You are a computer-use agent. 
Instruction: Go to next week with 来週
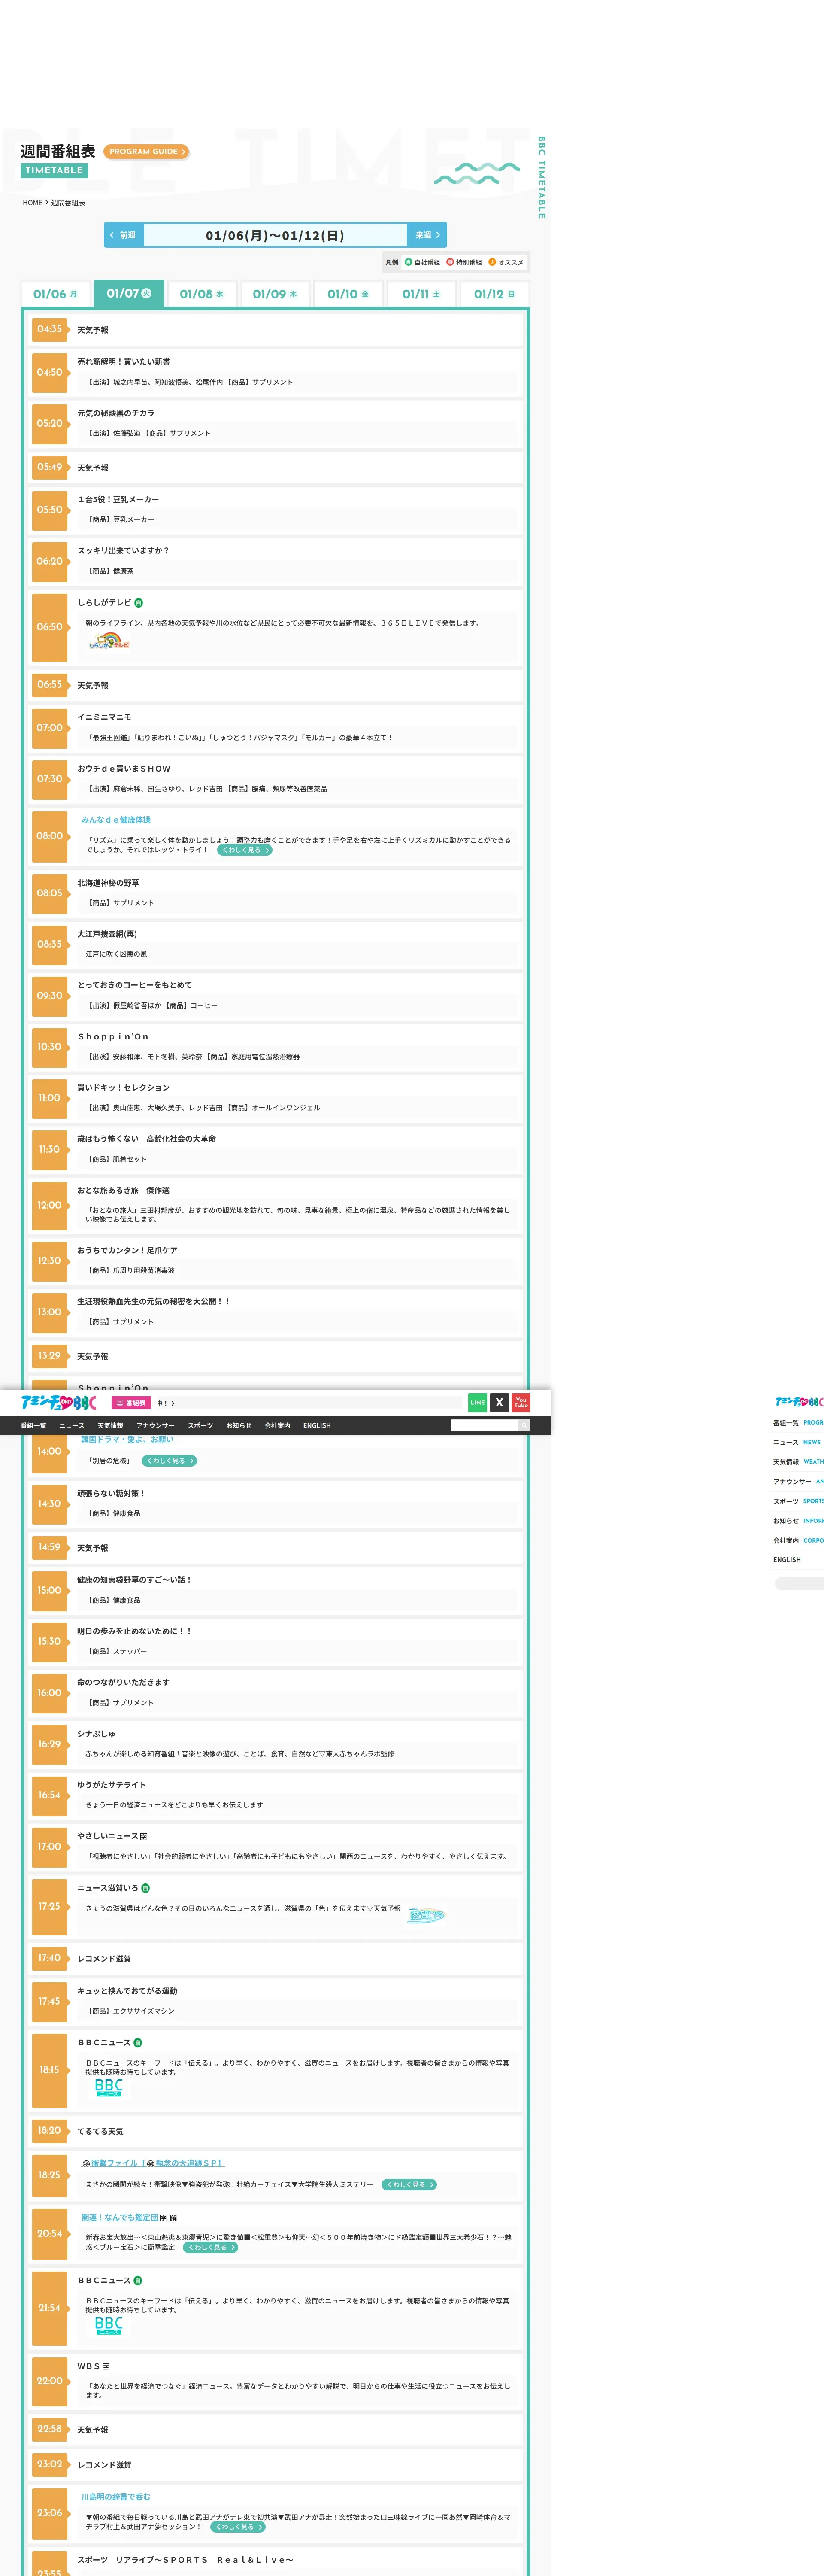coord(427,235)
